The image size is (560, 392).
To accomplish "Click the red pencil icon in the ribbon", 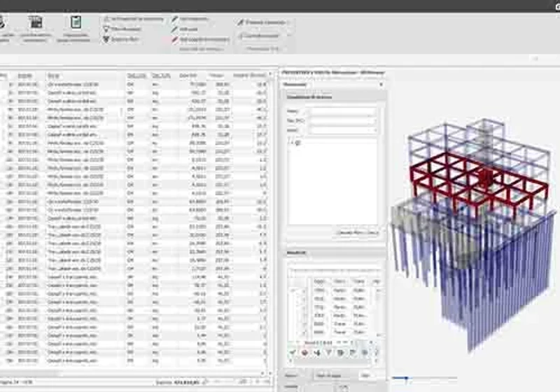I will pyautogui.click(x=174, y=40).
